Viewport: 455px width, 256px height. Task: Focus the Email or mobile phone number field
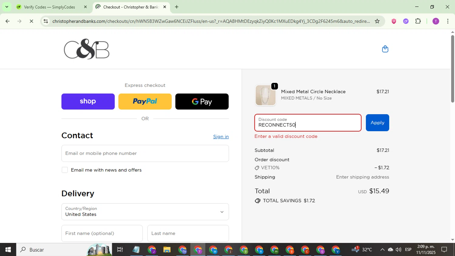[145, 153]
